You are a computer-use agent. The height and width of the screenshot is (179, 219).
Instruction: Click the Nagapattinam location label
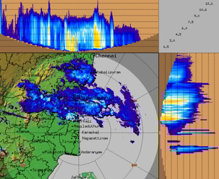point(95,138)
